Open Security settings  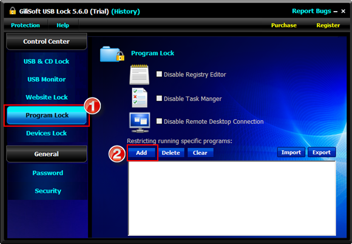tap(48, 191)
